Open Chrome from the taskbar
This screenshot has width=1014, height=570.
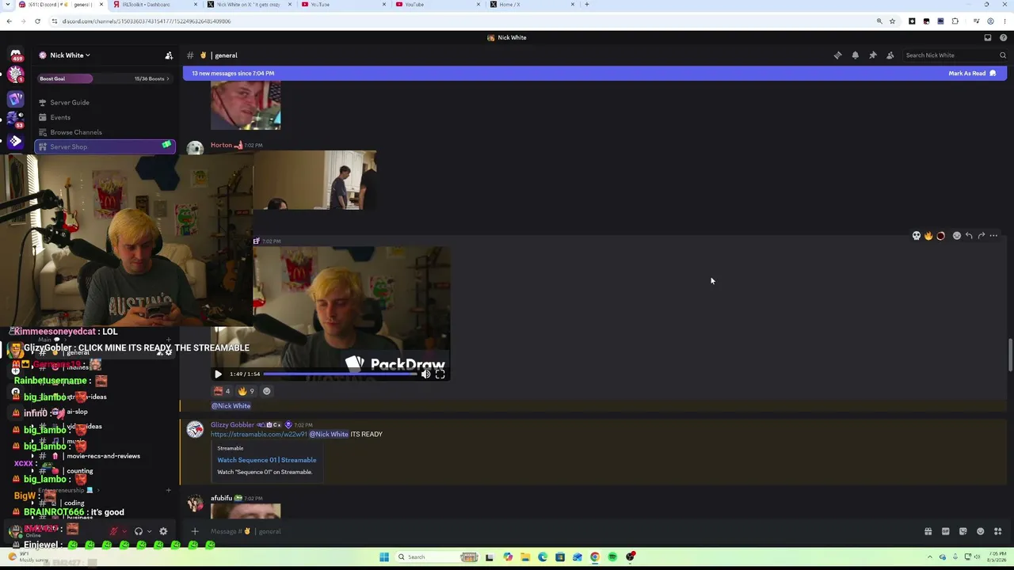pos(595,557)
